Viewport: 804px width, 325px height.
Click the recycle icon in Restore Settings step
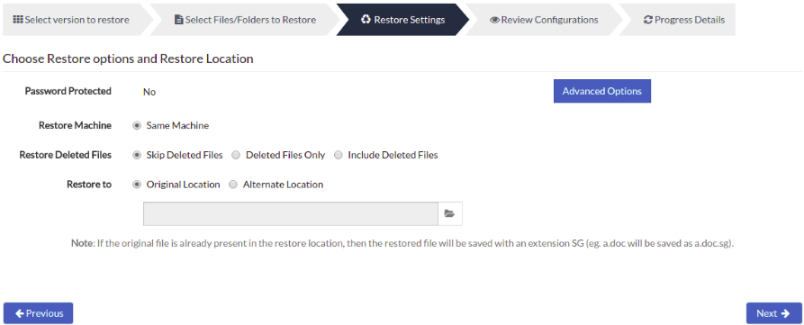click(366, 20)
